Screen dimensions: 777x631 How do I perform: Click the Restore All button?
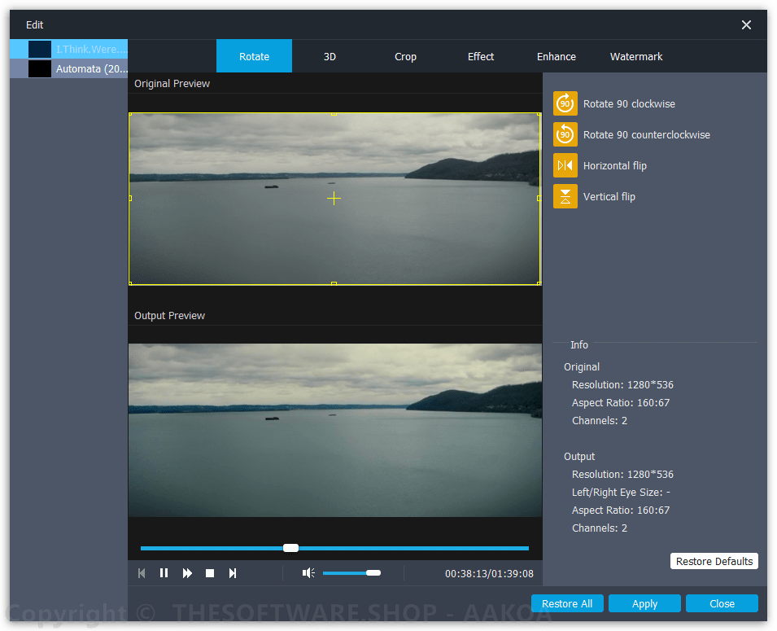(x=567, y=603)
